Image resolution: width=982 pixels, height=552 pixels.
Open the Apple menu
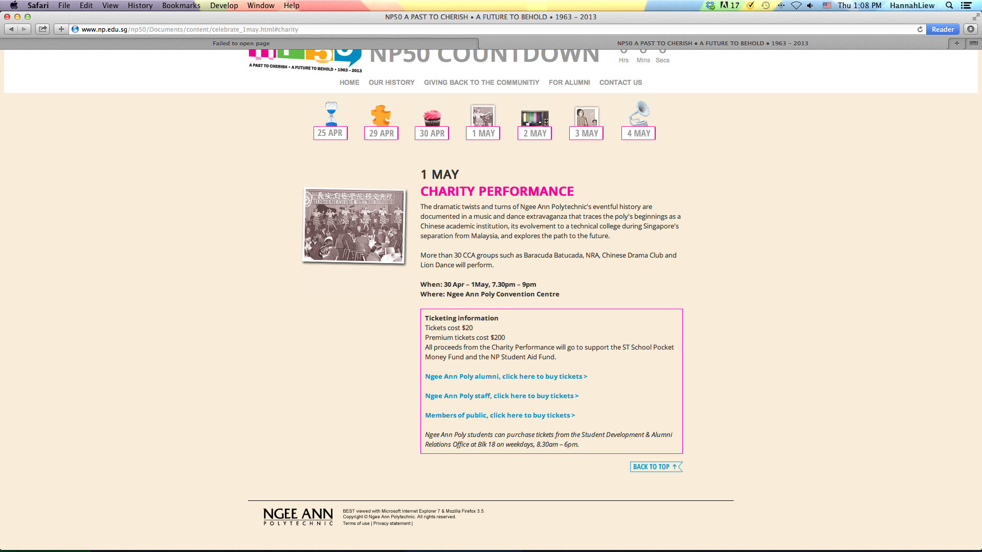(x=14, y=6)
